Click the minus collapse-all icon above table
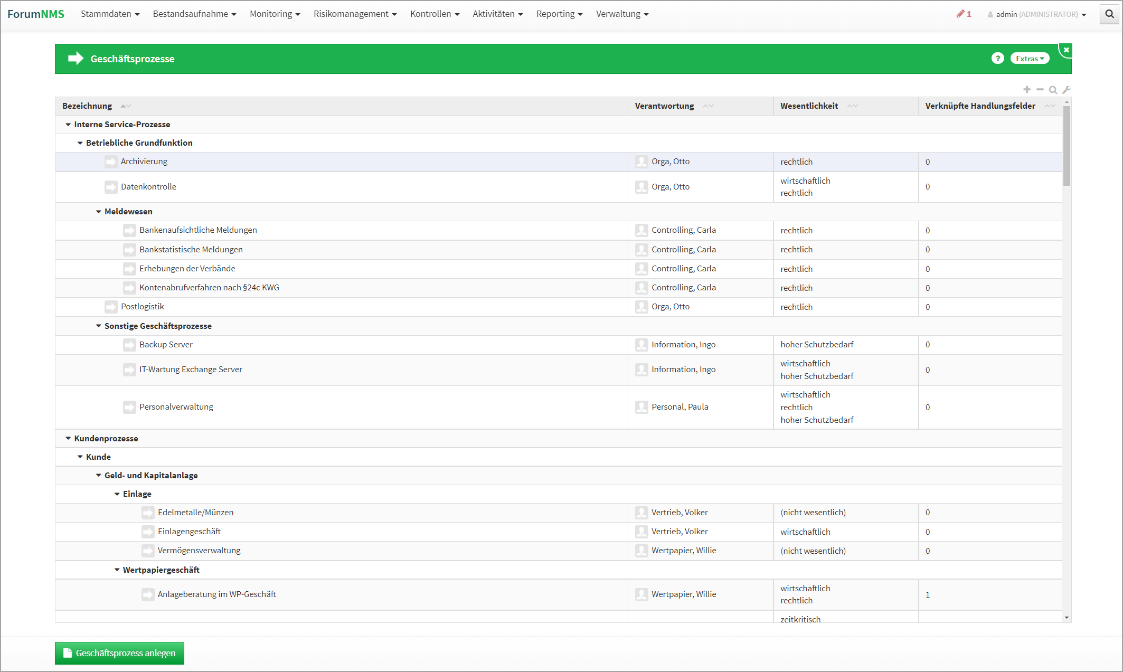 tap(1040, 90)
